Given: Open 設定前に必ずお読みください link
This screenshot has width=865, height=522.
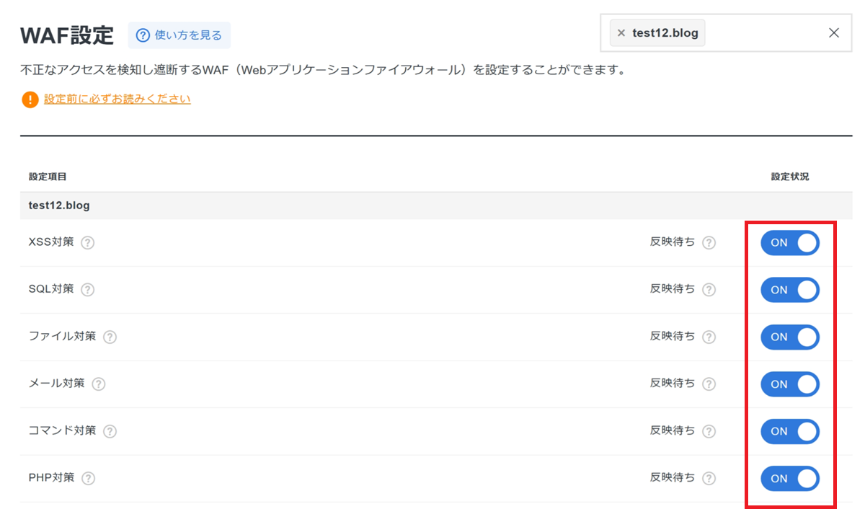Looking at the screenshot, I should [117, 99].
